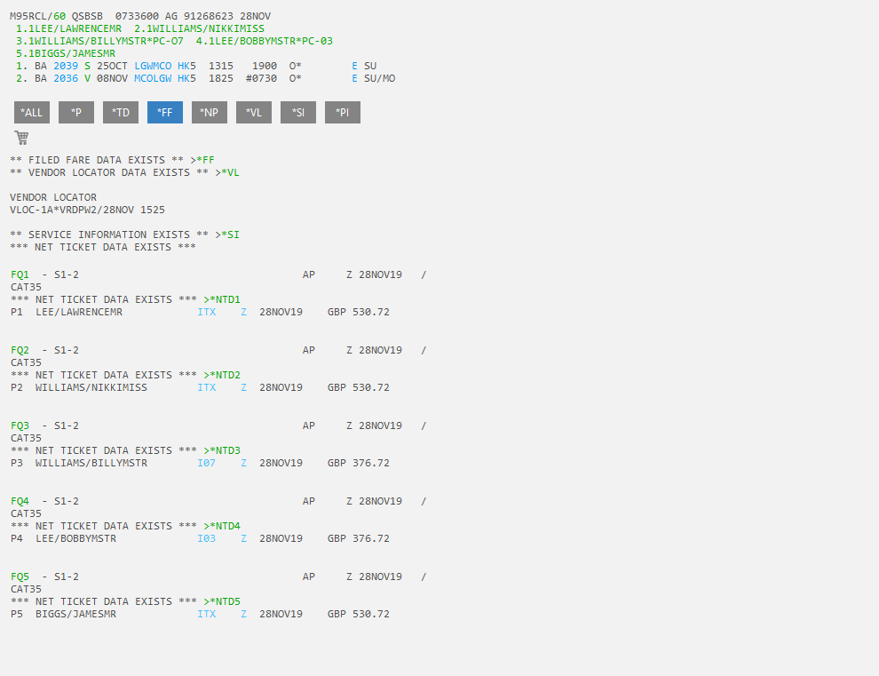Click I03 code on LEE/BOBBYMSTR row
This screenshot has width=879, height=676.
[x=206, y=538]
